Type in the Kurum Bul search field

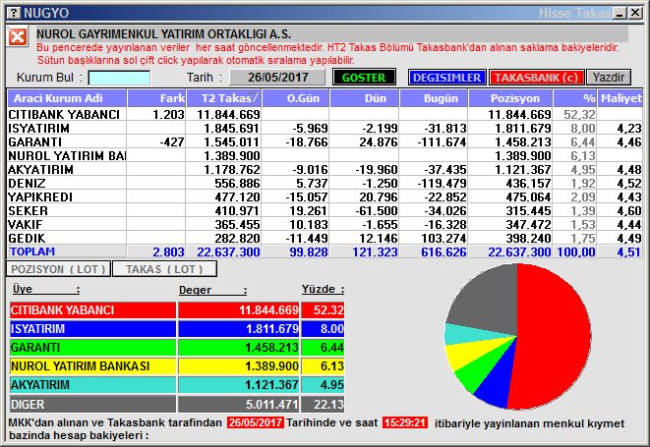pyautogui.click(x=118, y=78)
